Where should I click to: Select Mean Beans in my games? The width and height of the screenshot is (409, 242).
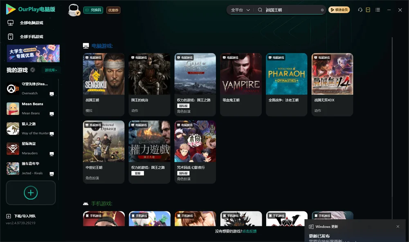pyautogui.click(x=31, y=108)
